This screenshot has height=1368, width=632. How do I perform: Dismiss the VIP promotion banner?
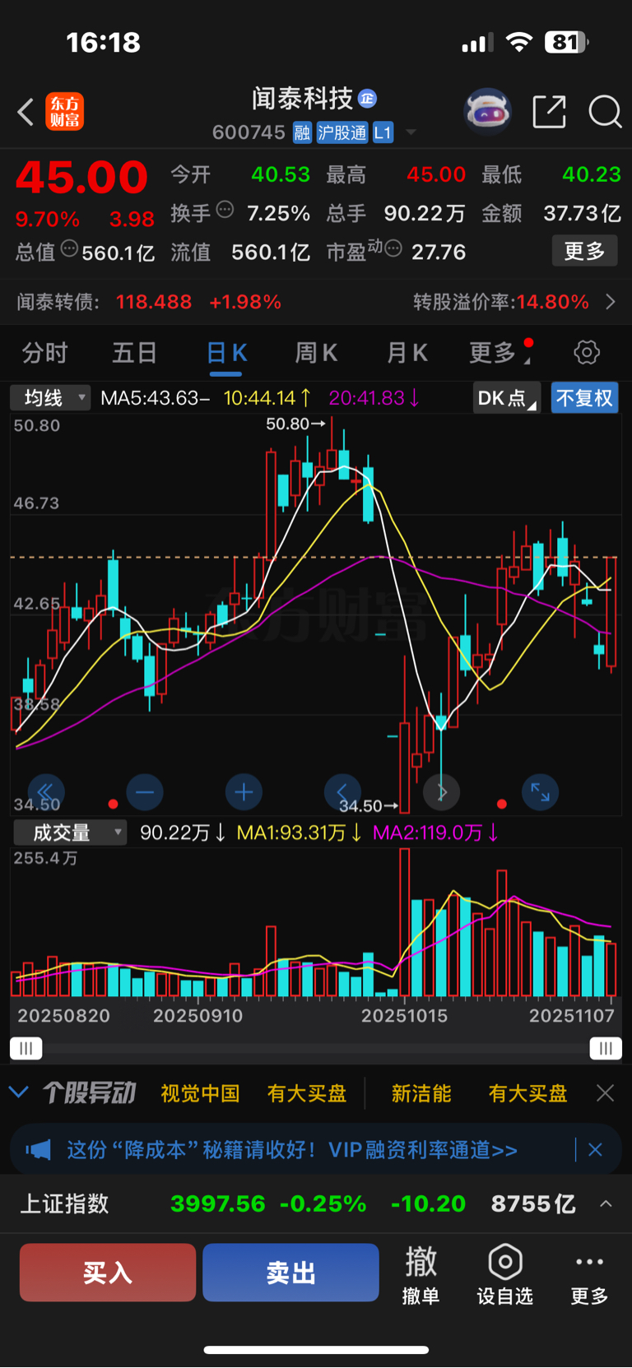coord(595,1149)
